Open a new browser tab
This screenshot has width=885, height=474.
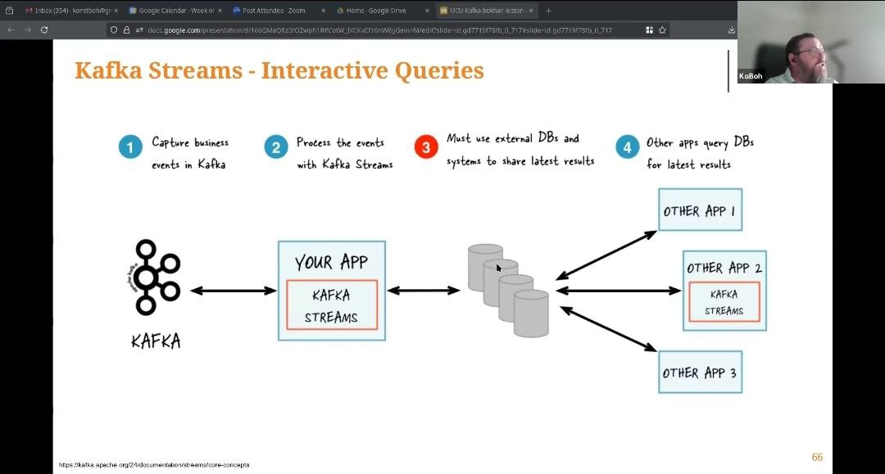point(548,10)
